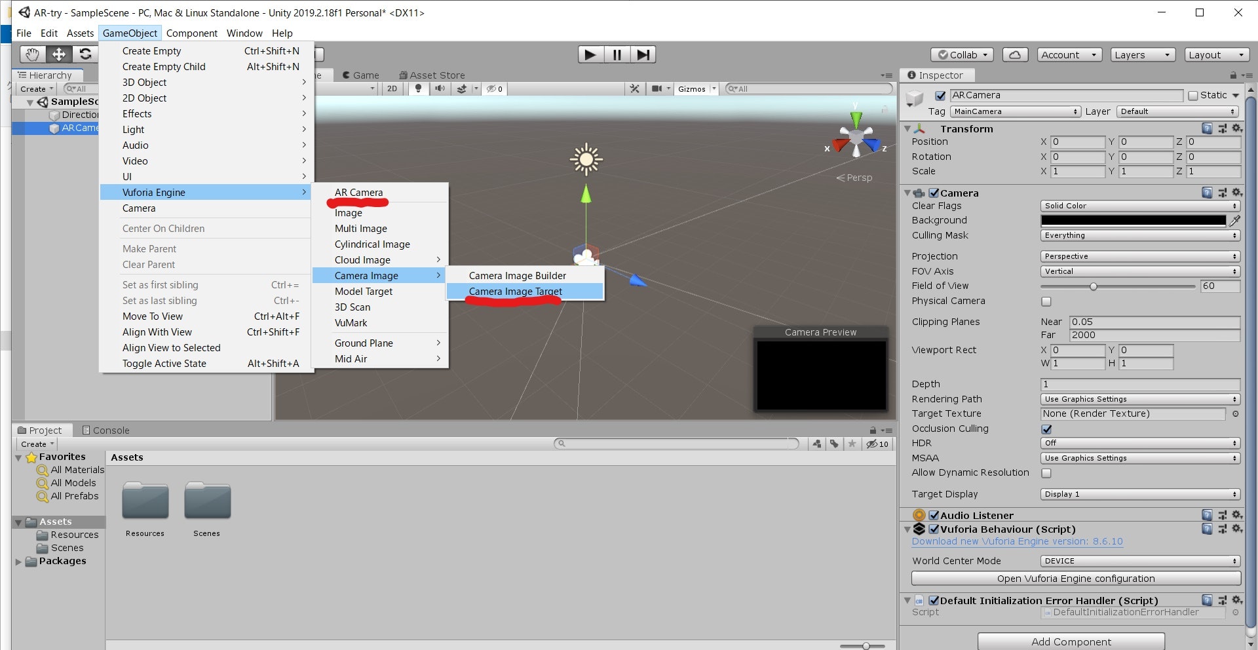Viewport: 1258px width, 650px height.
Task: Toggle the Static checkbox
Action: 1192,96
